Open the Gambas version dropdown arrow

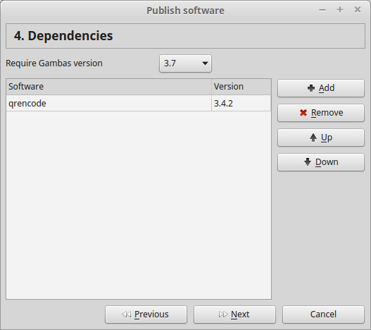pyautogui.click(x=205, y=63)
